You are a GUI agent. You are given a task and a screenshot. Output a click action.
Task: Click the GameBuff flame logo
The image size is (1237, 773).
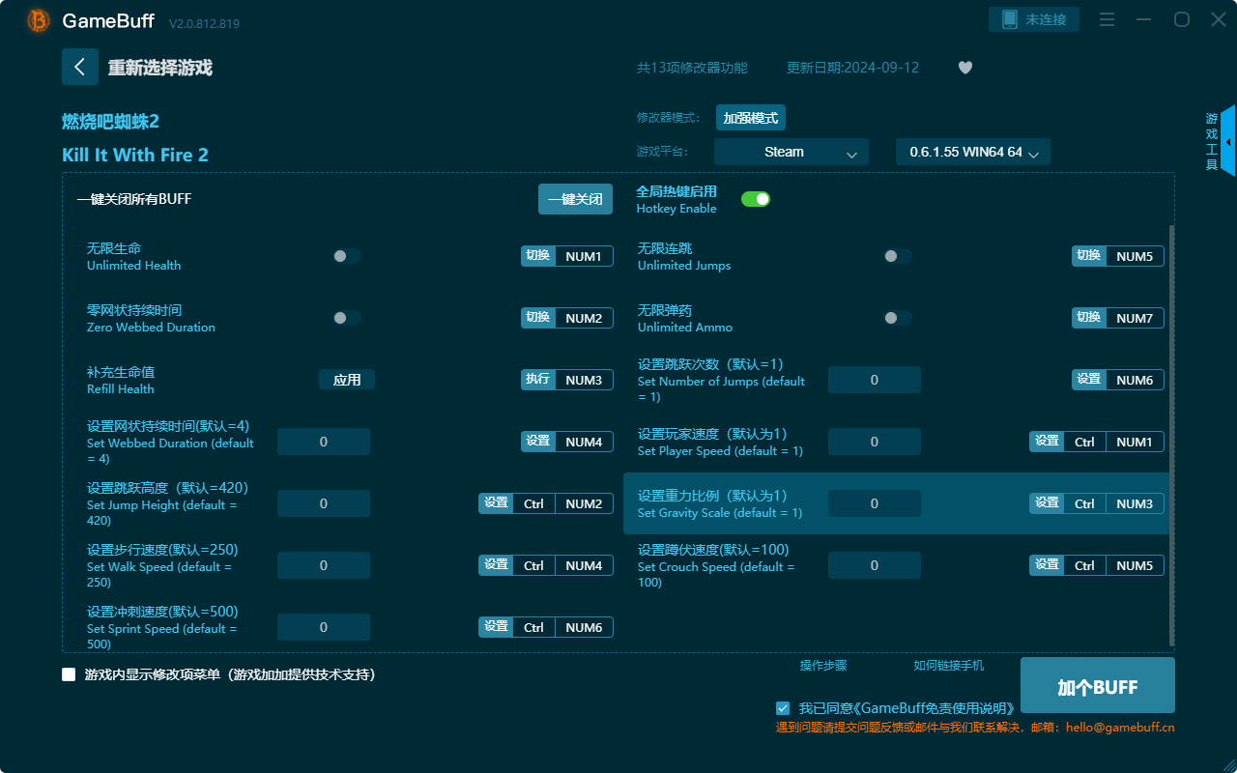pyautogui.click(x=37, y=20)
